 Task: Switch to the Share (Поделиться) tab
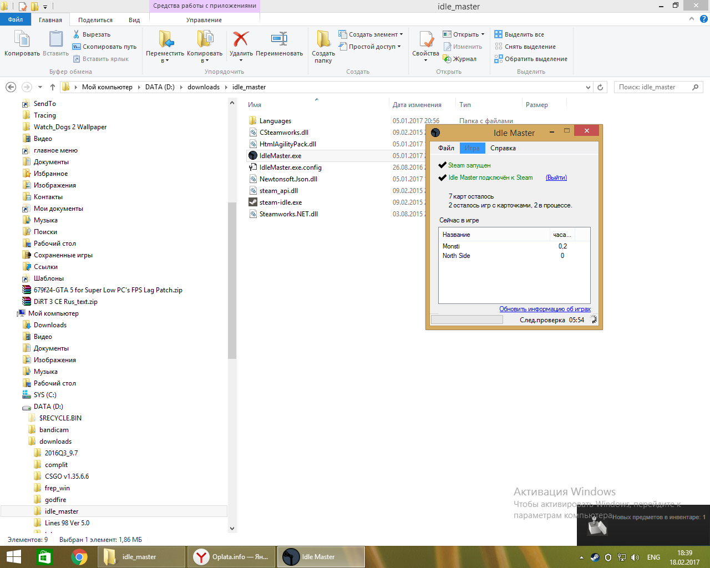95,20
